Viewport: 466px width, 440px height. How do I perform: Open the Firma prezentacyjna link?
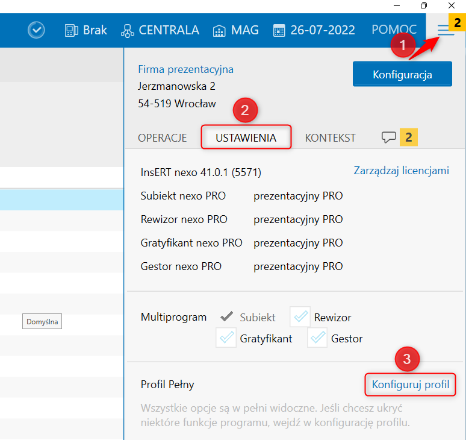(x=186, y=69)
